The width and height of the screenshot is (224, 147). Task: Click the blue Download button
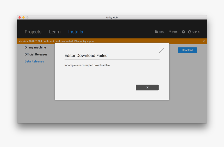coord(188,50)
